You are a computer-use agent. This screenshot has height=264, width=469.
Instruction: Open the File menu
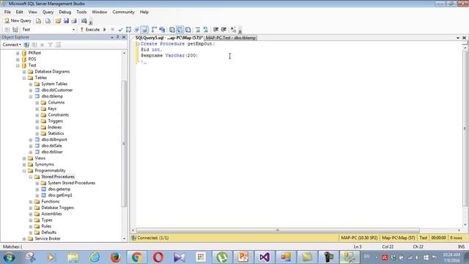7,12
